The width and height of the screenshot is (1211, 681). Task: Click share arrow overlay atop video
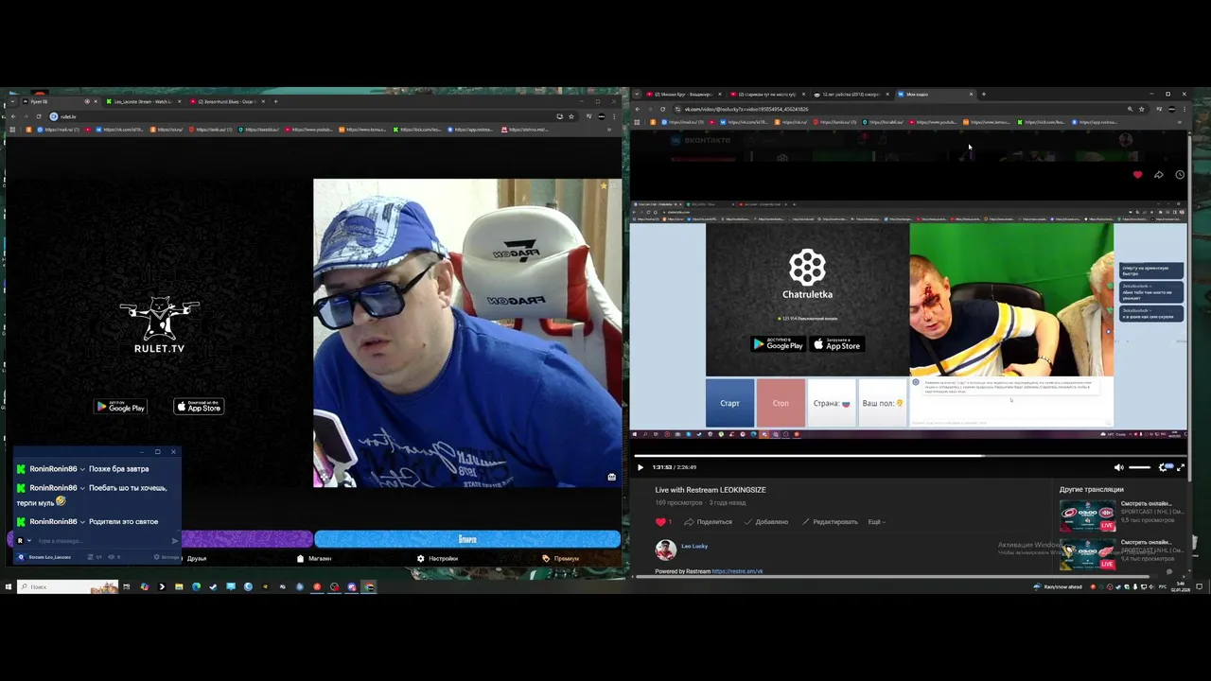tap(1159, 175)
